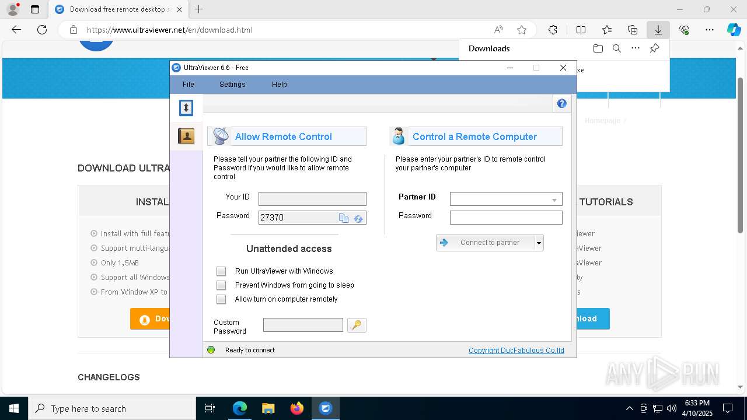Open the notifications center icon
This screenshot has width=747, height=420.
[x=728, y=408]
